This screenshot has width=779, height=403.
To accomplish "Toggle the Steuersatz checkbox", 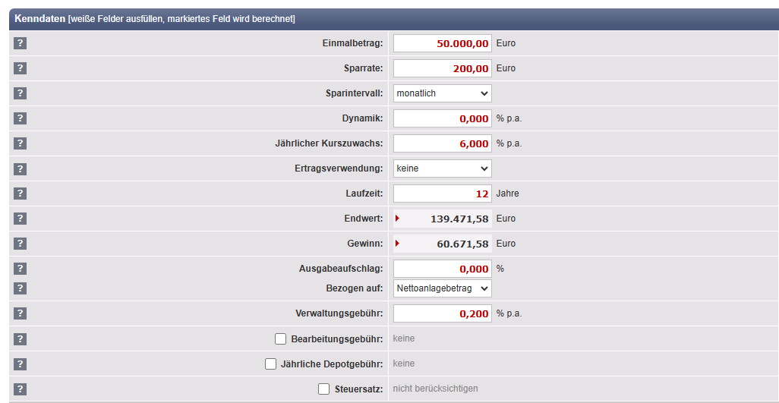I will (323, 389).
